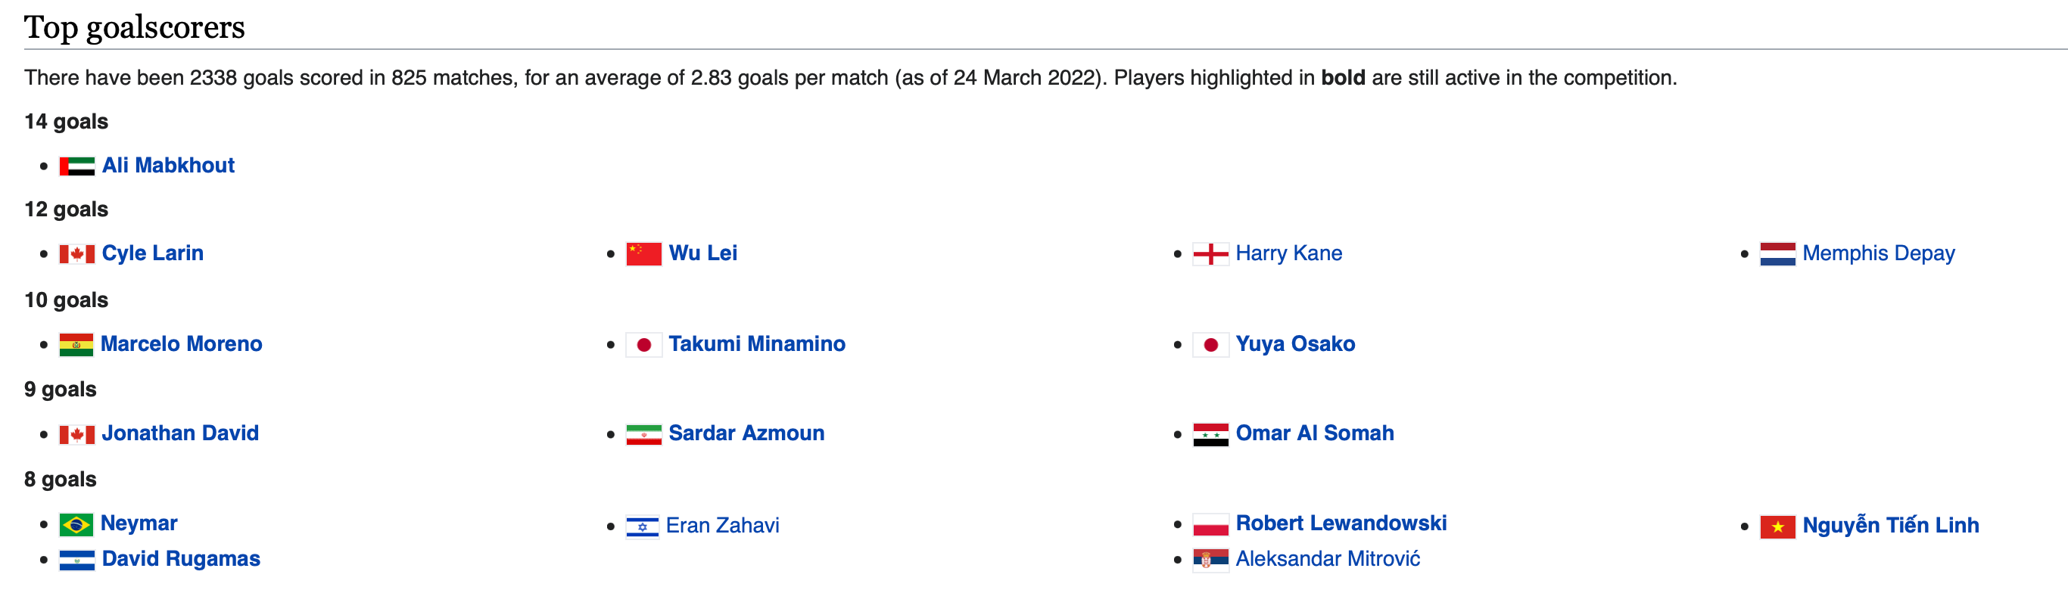Open the Yuya Osako link
This screenshot has width=2068, height=590.
(x=1294, y=343)
